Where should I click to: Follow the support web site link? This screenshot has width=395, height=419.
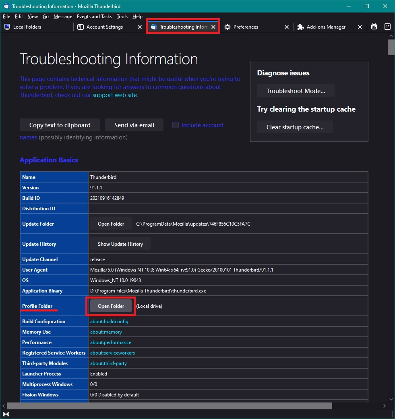click(x=115, y=95)
